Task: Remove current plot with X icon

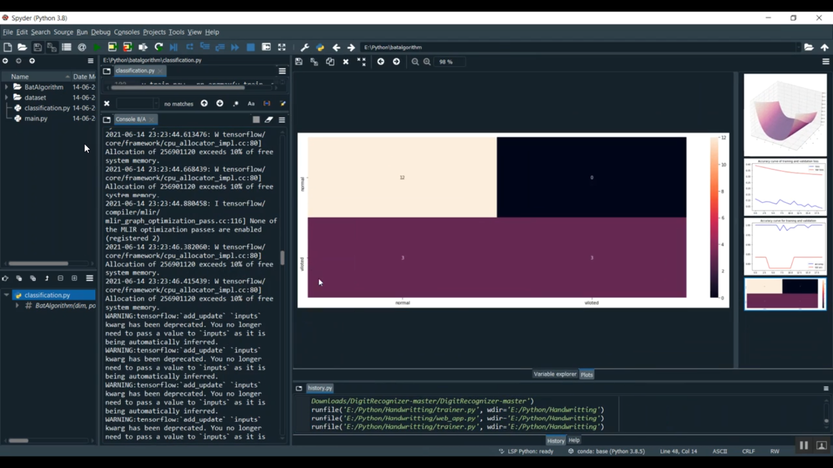Action: click(345, 62)
